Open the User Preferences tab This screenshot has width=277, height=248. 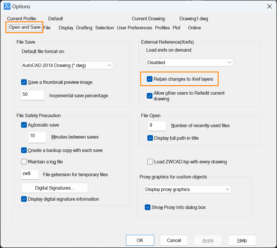click(x=135, y=28)
